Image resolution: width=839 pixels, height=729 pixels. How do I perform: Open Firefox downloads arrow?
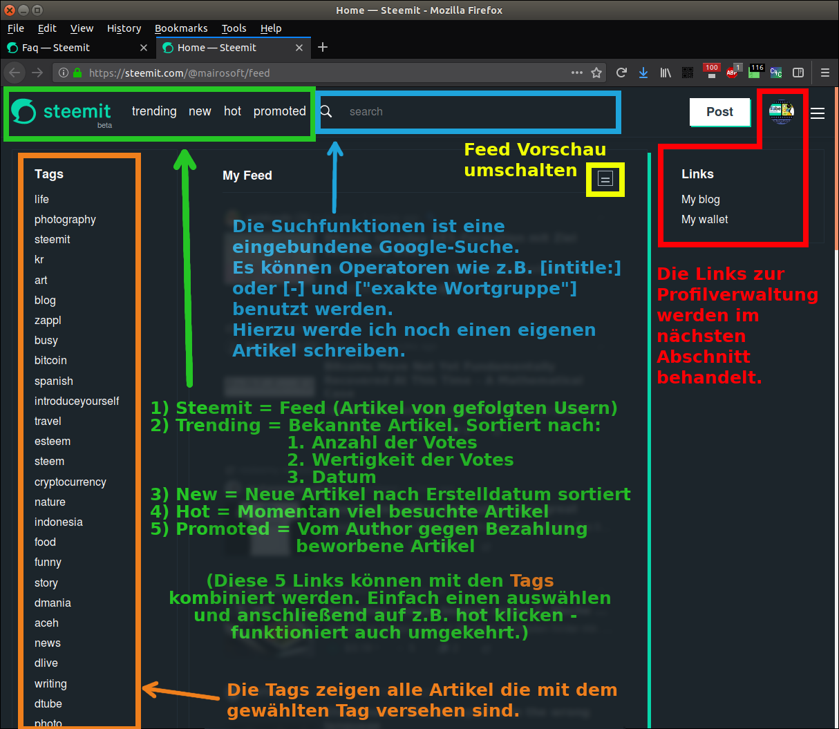point(643,73)
